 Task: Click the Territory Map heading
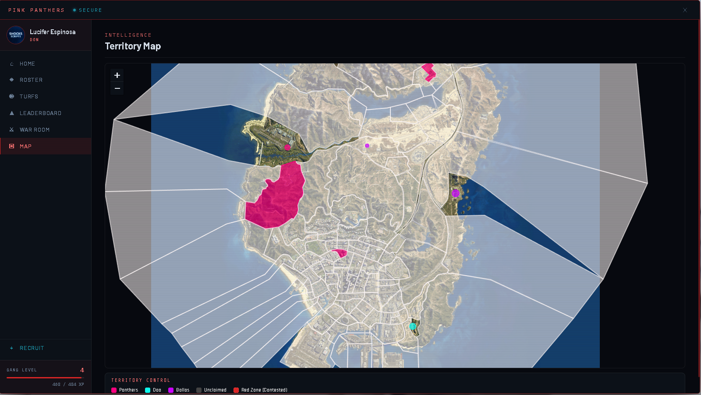133,46
